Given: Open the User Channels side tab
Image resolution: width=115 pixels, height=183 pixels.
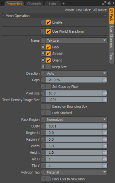Looking at the screenshot, I should tap(111, 37).
